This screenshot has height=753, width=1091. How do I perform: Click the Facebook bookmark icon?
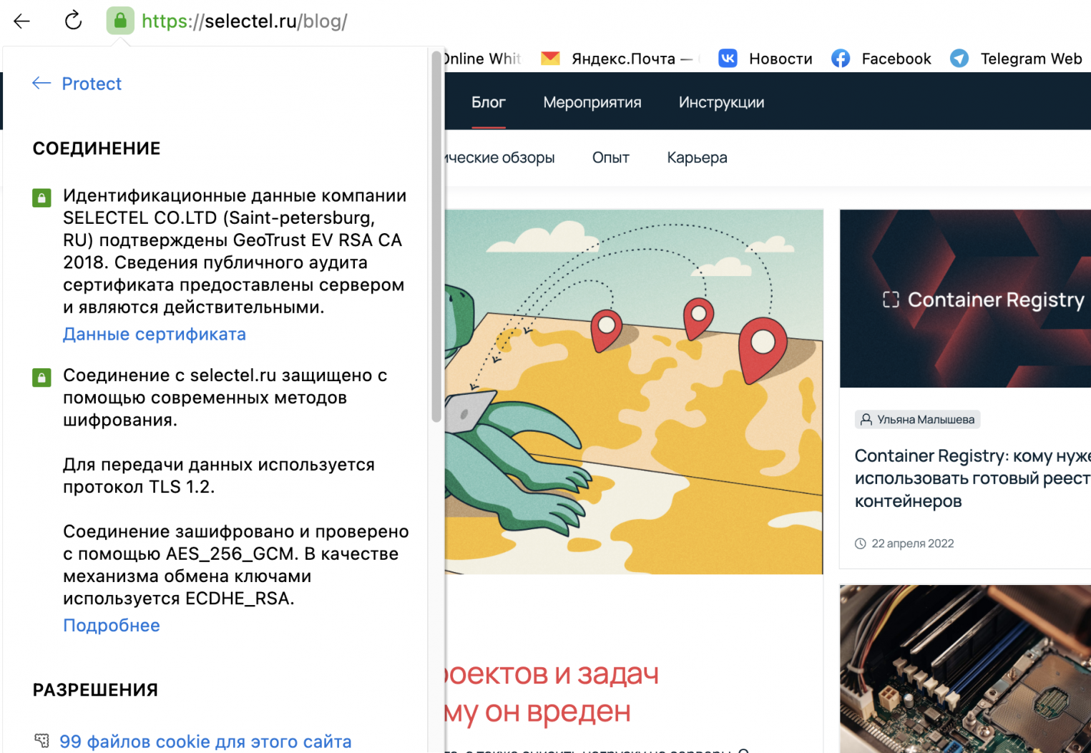click(x=841, y=59)
